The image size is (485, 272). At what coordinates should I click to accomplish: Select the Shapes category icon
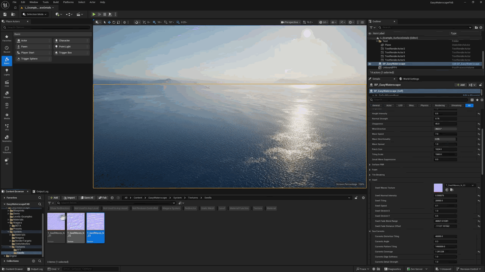(x=7, y=95)
